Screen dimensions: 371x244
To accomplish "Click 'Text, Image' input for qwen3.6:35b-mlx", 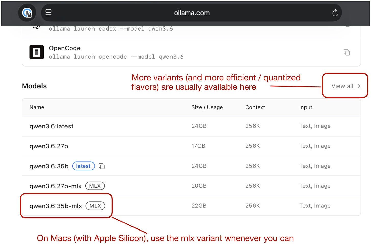I will (315, 206).
